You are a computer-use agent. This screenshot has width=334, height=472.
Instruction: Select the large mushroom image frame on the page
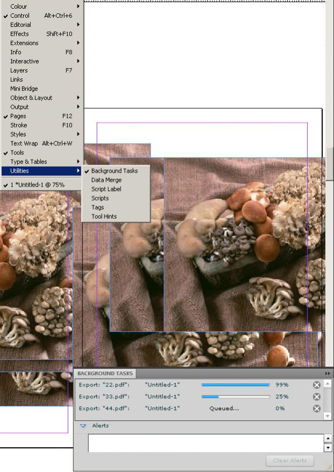245,245
